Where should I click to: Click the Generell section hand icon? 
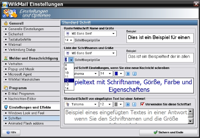coord(6,23)
